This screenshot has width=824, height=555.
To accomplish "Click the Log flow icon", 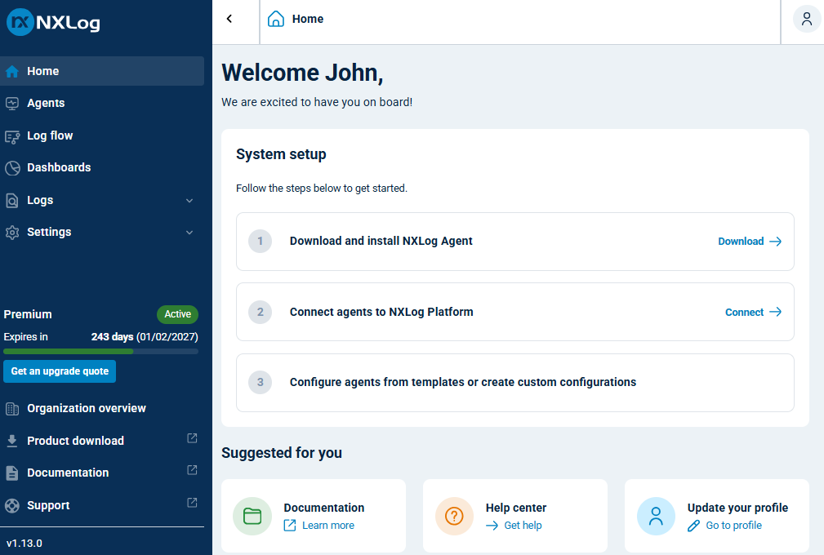I will [12, 136].
